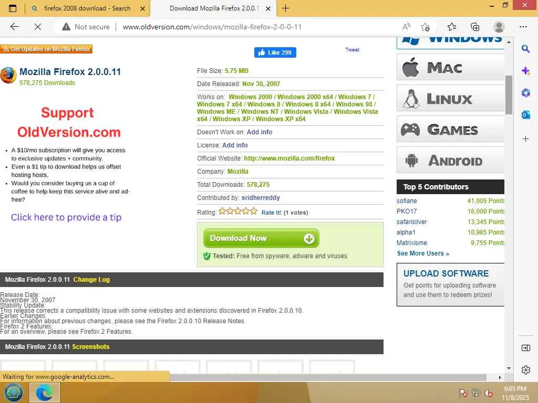
Task: Switch to firefox 2008 download Search tab
Action: pyautogui.click(x=87, y=8)
